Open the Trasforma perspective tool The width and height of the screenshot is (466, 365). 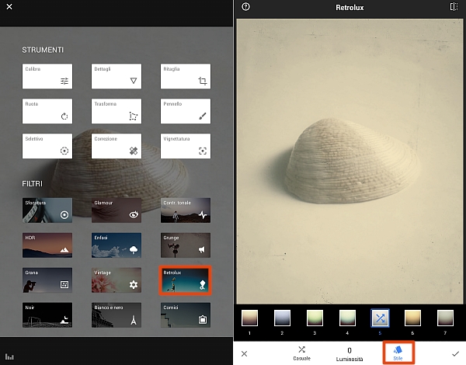coord(116,111)
